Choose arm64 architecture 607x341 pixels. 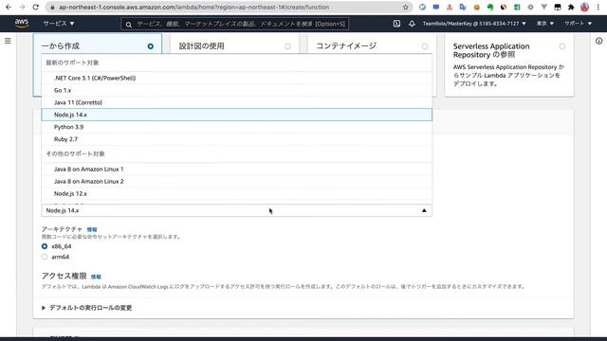point(45,257)
